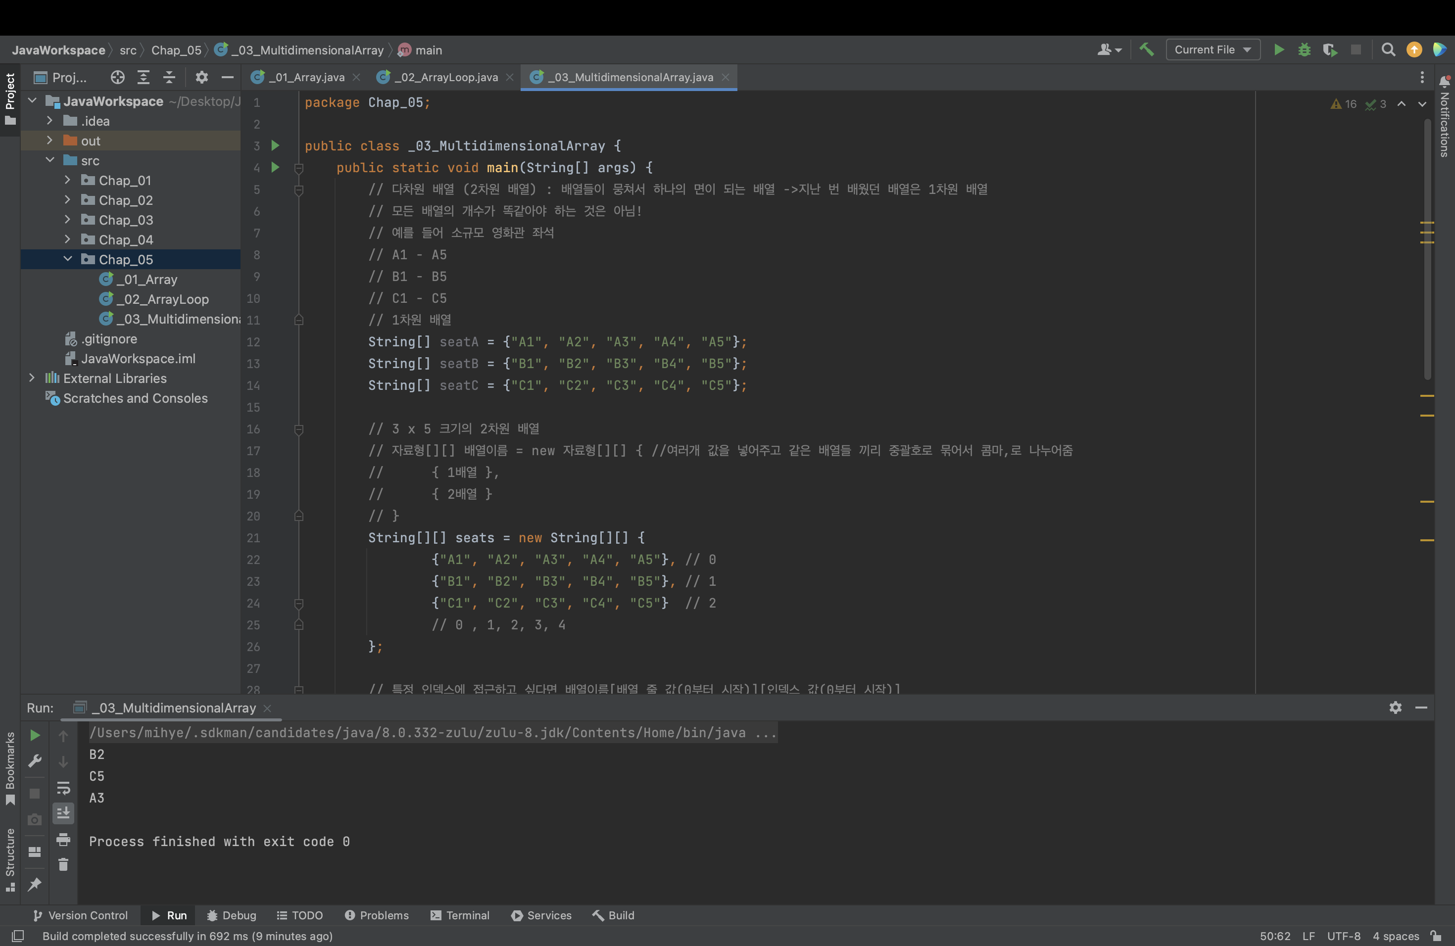Pin the Run tab
This screenshot has height=946, width=1455.
coord(35,884)
